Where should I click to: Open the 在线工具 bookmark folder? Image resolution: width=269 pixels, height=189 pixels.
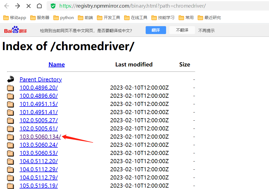[x=136, y=18]
